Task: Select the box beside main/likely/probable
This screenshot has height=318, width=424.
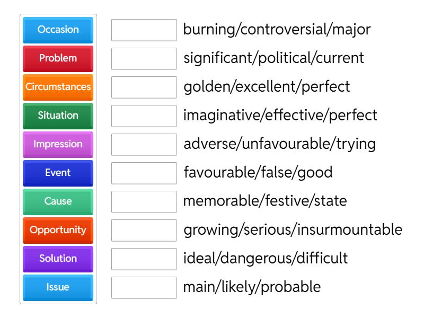Action: click(x=144, y=288)
